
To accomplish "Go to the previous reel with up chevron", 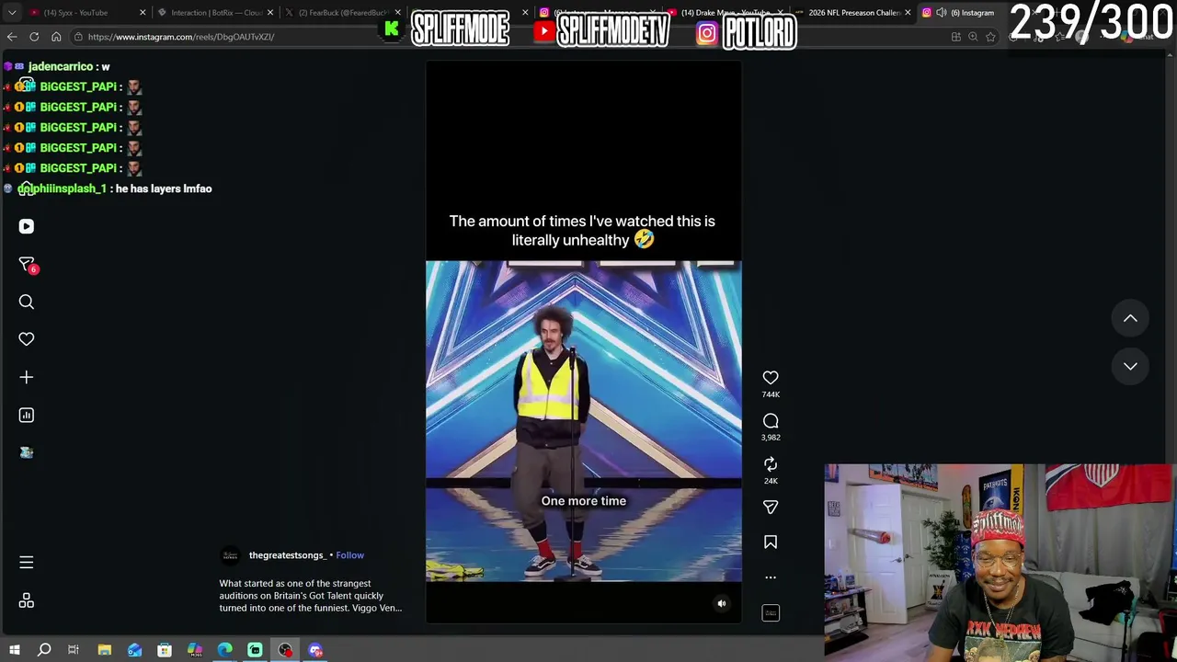I will (x=1130, y=318).
